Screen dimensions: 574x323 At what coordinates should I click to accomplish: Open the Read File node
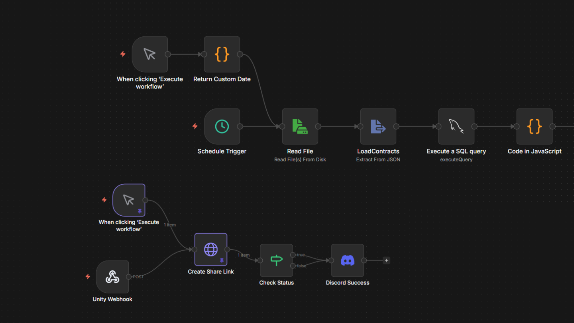[x=300, y=126]
